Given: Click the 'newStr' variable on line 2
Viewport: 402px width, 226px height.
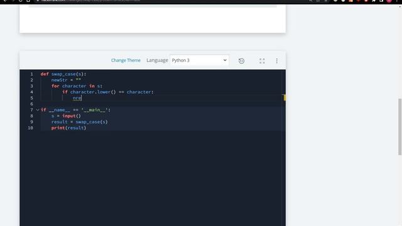Looking at the screenshot, I should [59, 80].
